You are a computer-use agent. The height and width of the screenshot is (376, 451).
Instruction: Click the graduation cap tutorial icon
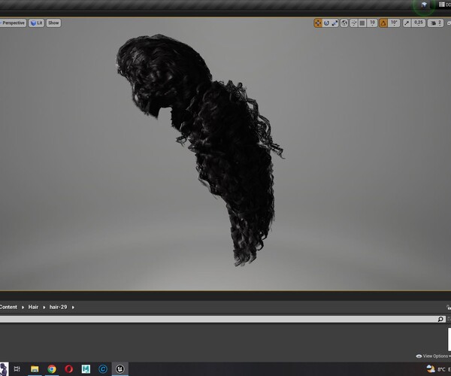point(424,5)
